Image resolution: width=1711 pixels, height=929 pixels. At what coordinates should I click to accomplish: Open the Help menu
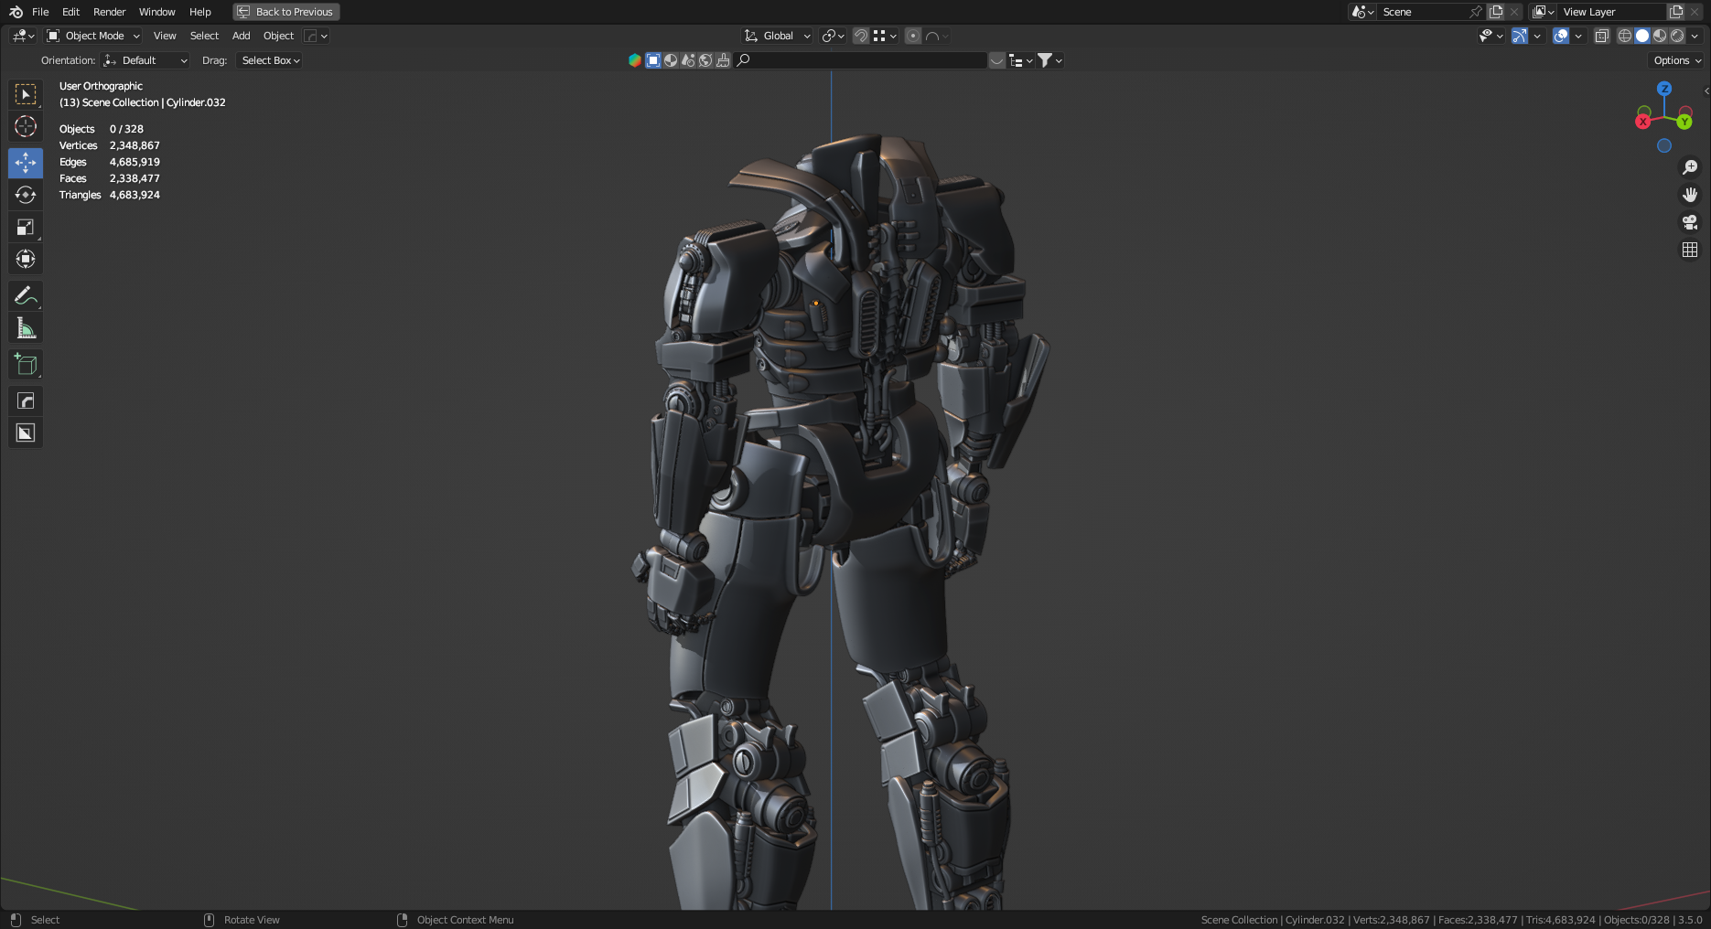coord(200,12)
